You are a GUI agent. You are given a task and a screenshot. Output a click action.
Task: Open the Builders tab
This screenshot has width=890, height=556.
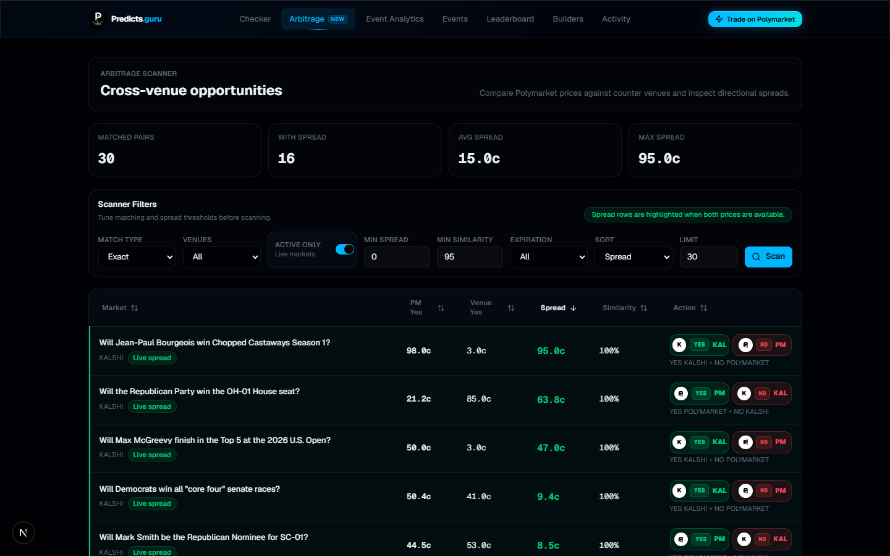(x=568, y=19)
